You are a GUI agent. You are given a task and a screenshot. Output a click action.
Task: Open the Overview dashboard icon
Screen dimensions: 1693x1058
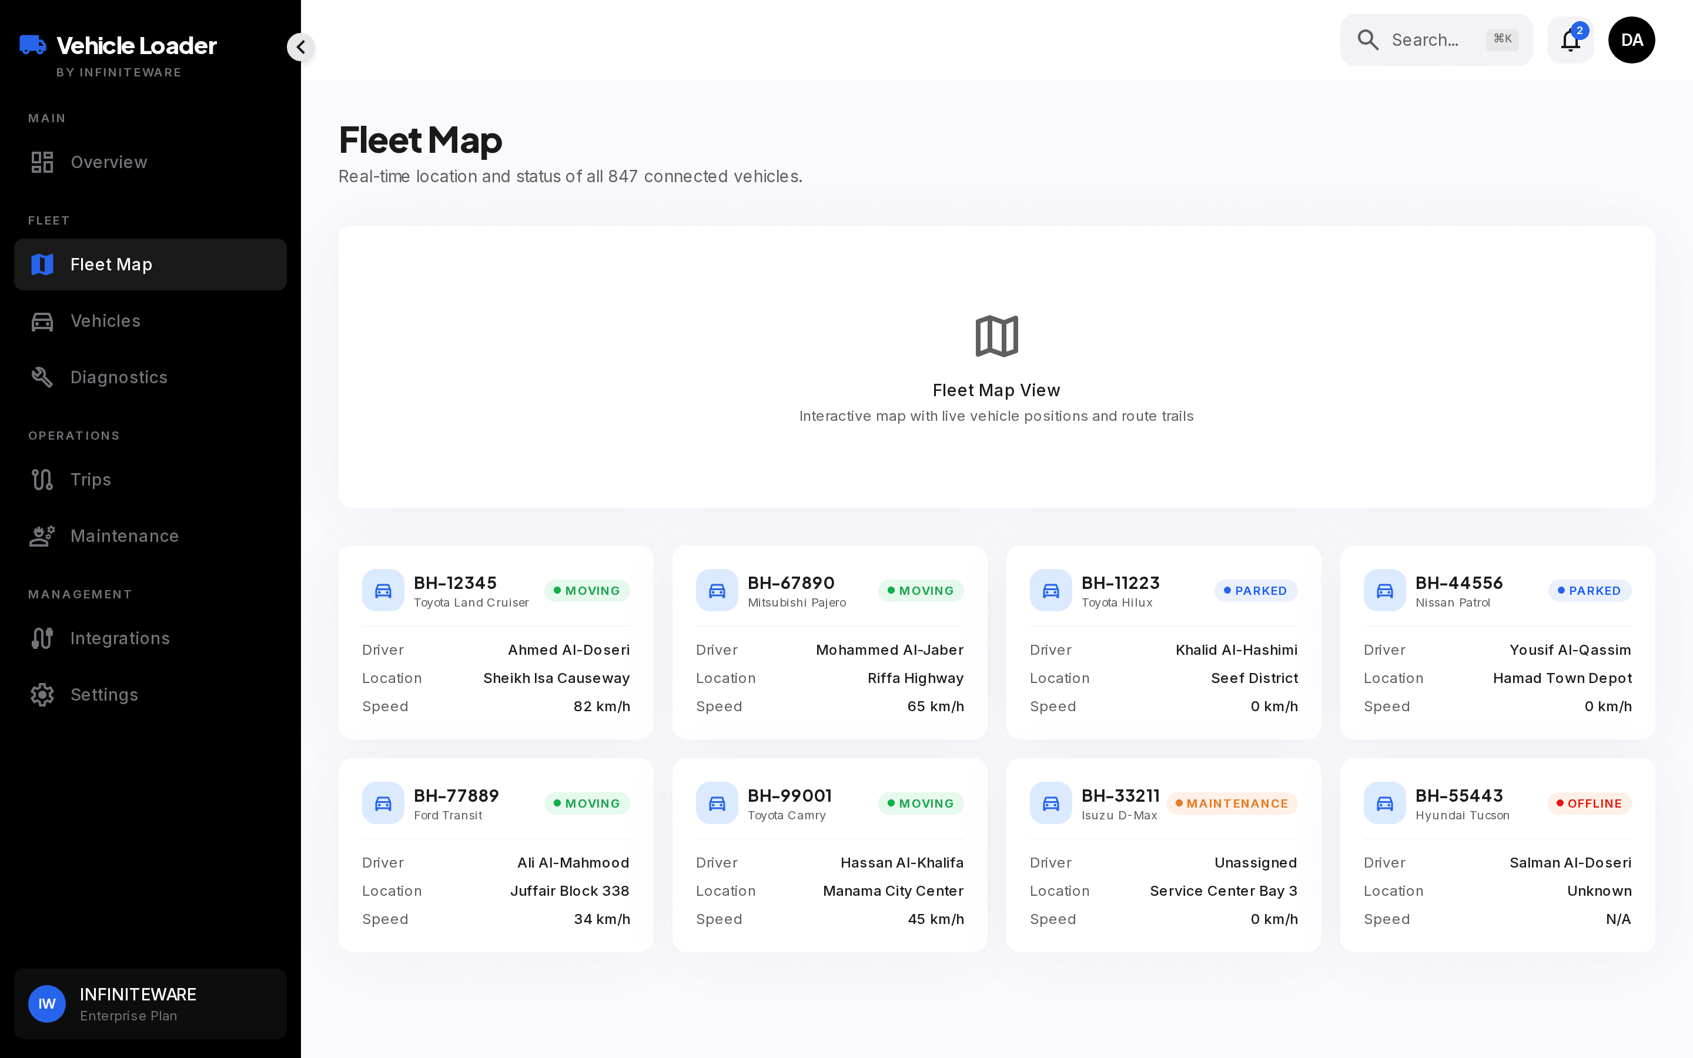[42, 162]
